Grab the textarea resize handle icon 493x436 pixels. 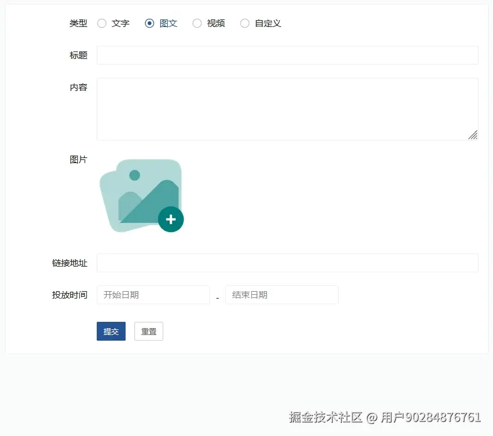(473, 135)
